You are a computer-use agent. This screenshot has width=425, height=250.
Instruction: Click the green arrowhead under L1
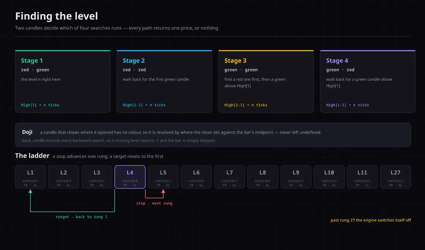pos(31,191)
